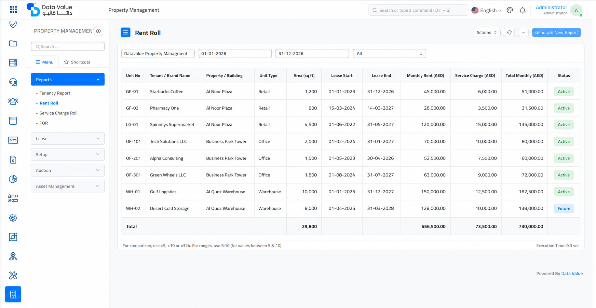Open the Actions dropdown
Image resolution: width=596 pixels, height=308 pixels.
487,32
